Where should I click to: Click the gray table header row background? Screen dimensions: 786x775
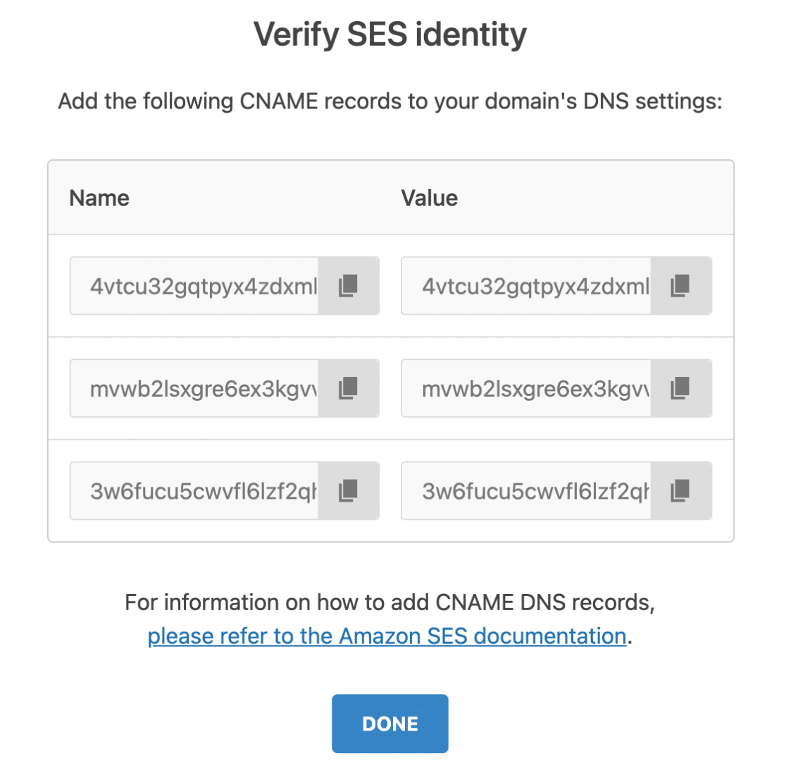391,197
